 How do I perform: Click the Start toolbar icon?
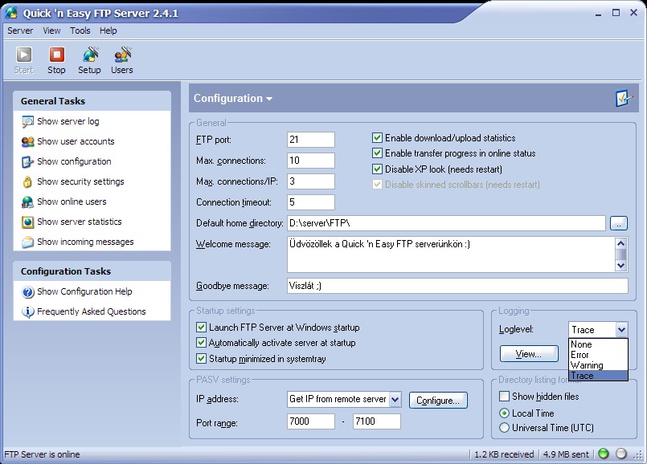point(23,55)
